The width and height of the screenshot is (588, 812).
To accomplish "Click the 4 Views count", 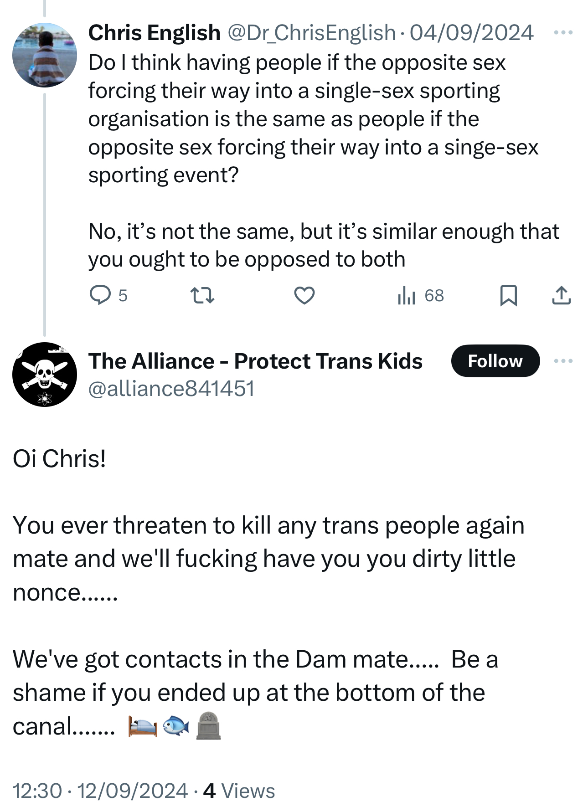I will [239, 791].
